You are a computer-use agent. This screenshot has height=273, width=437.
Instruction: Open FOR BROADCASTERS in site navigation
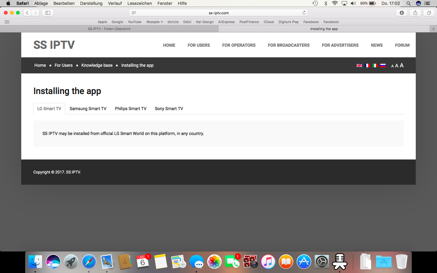pos(289,45)
